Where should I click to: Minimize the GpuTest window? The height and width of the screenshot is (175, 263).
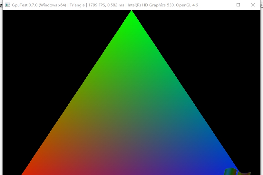click(223, 5)
